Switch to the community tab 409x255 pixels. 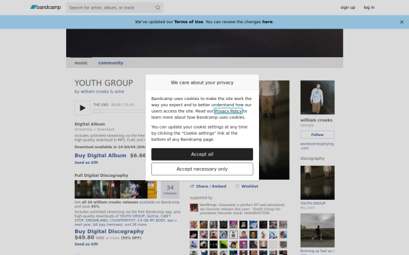point(110,63)
